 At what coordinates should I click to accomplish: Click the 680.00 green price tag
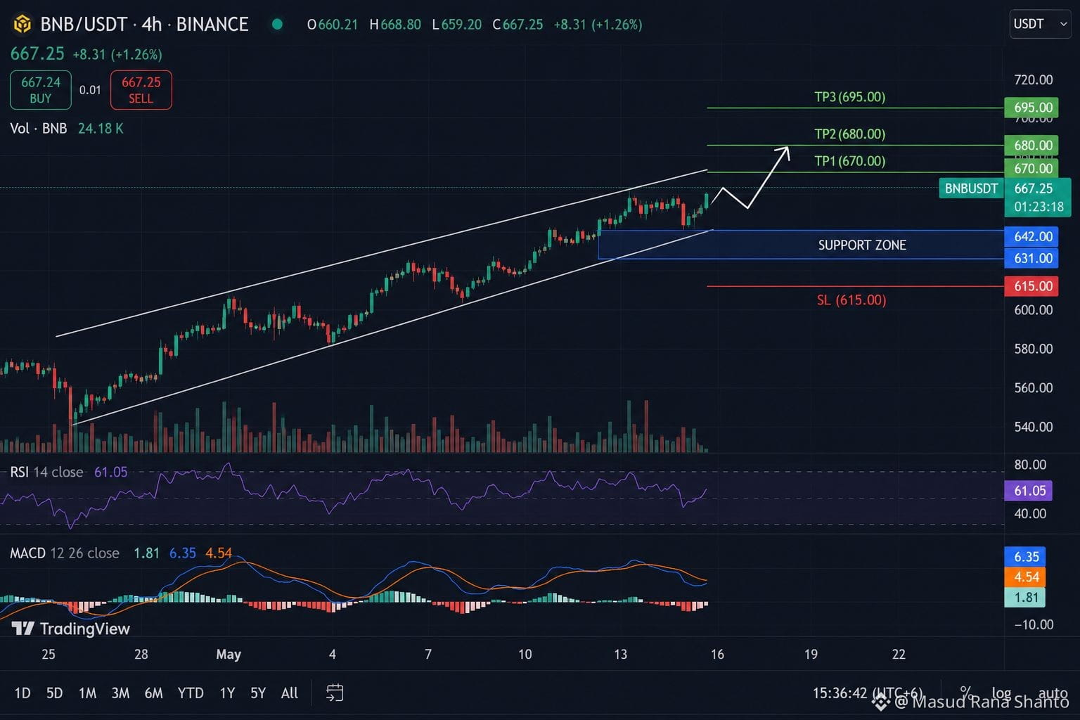tap(1033, 146)
